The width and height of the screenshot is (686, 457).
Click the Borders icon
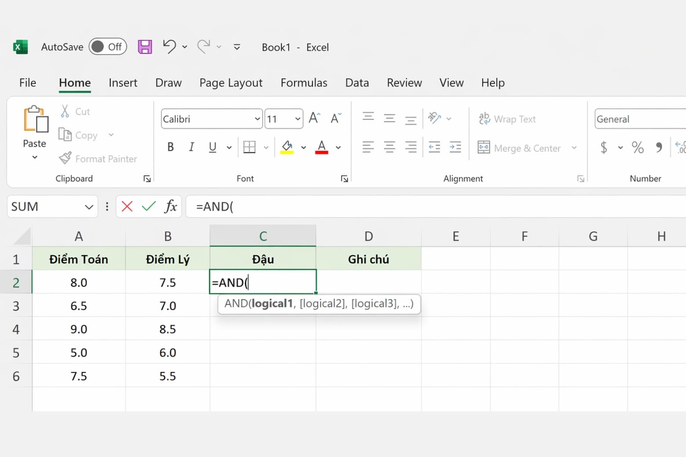coord(249,147)
